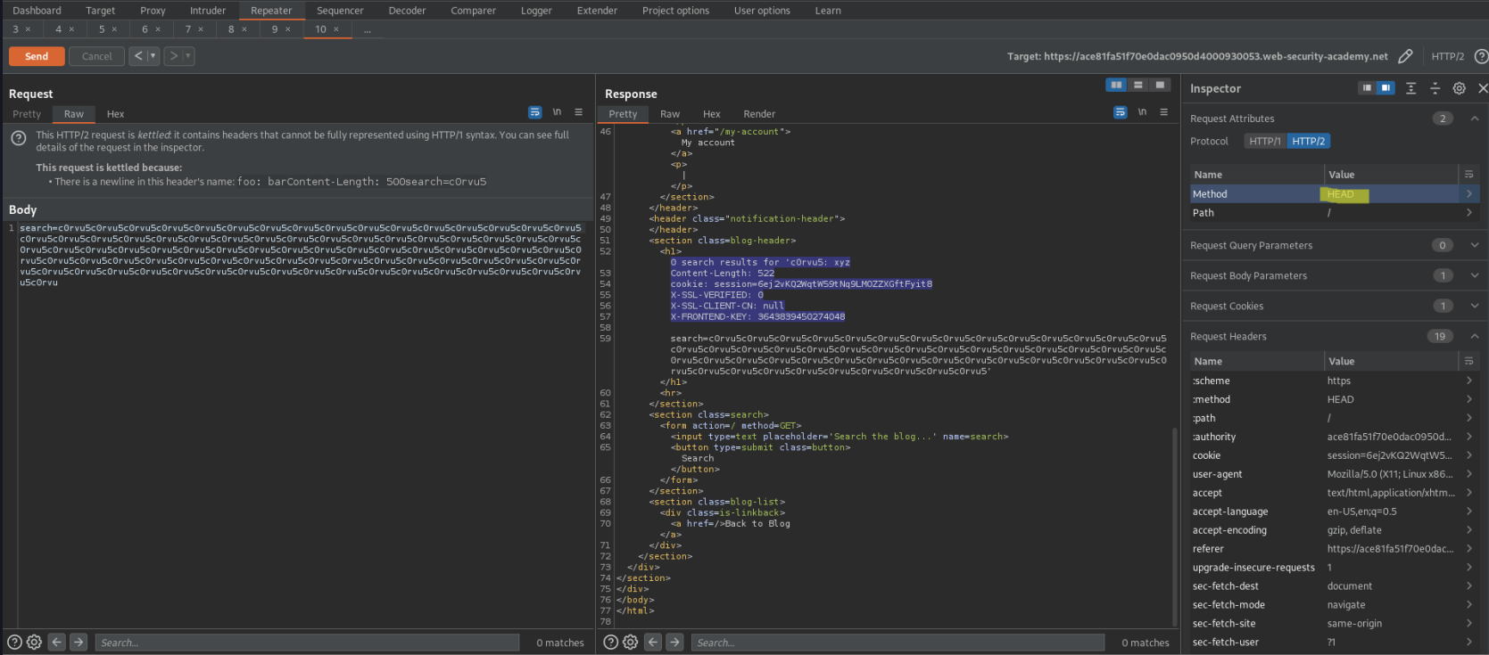Select side-by-side layout icon above Response
This screenshot has height=655, width=1489.
pyautogui.click(x=1116, y=85)
